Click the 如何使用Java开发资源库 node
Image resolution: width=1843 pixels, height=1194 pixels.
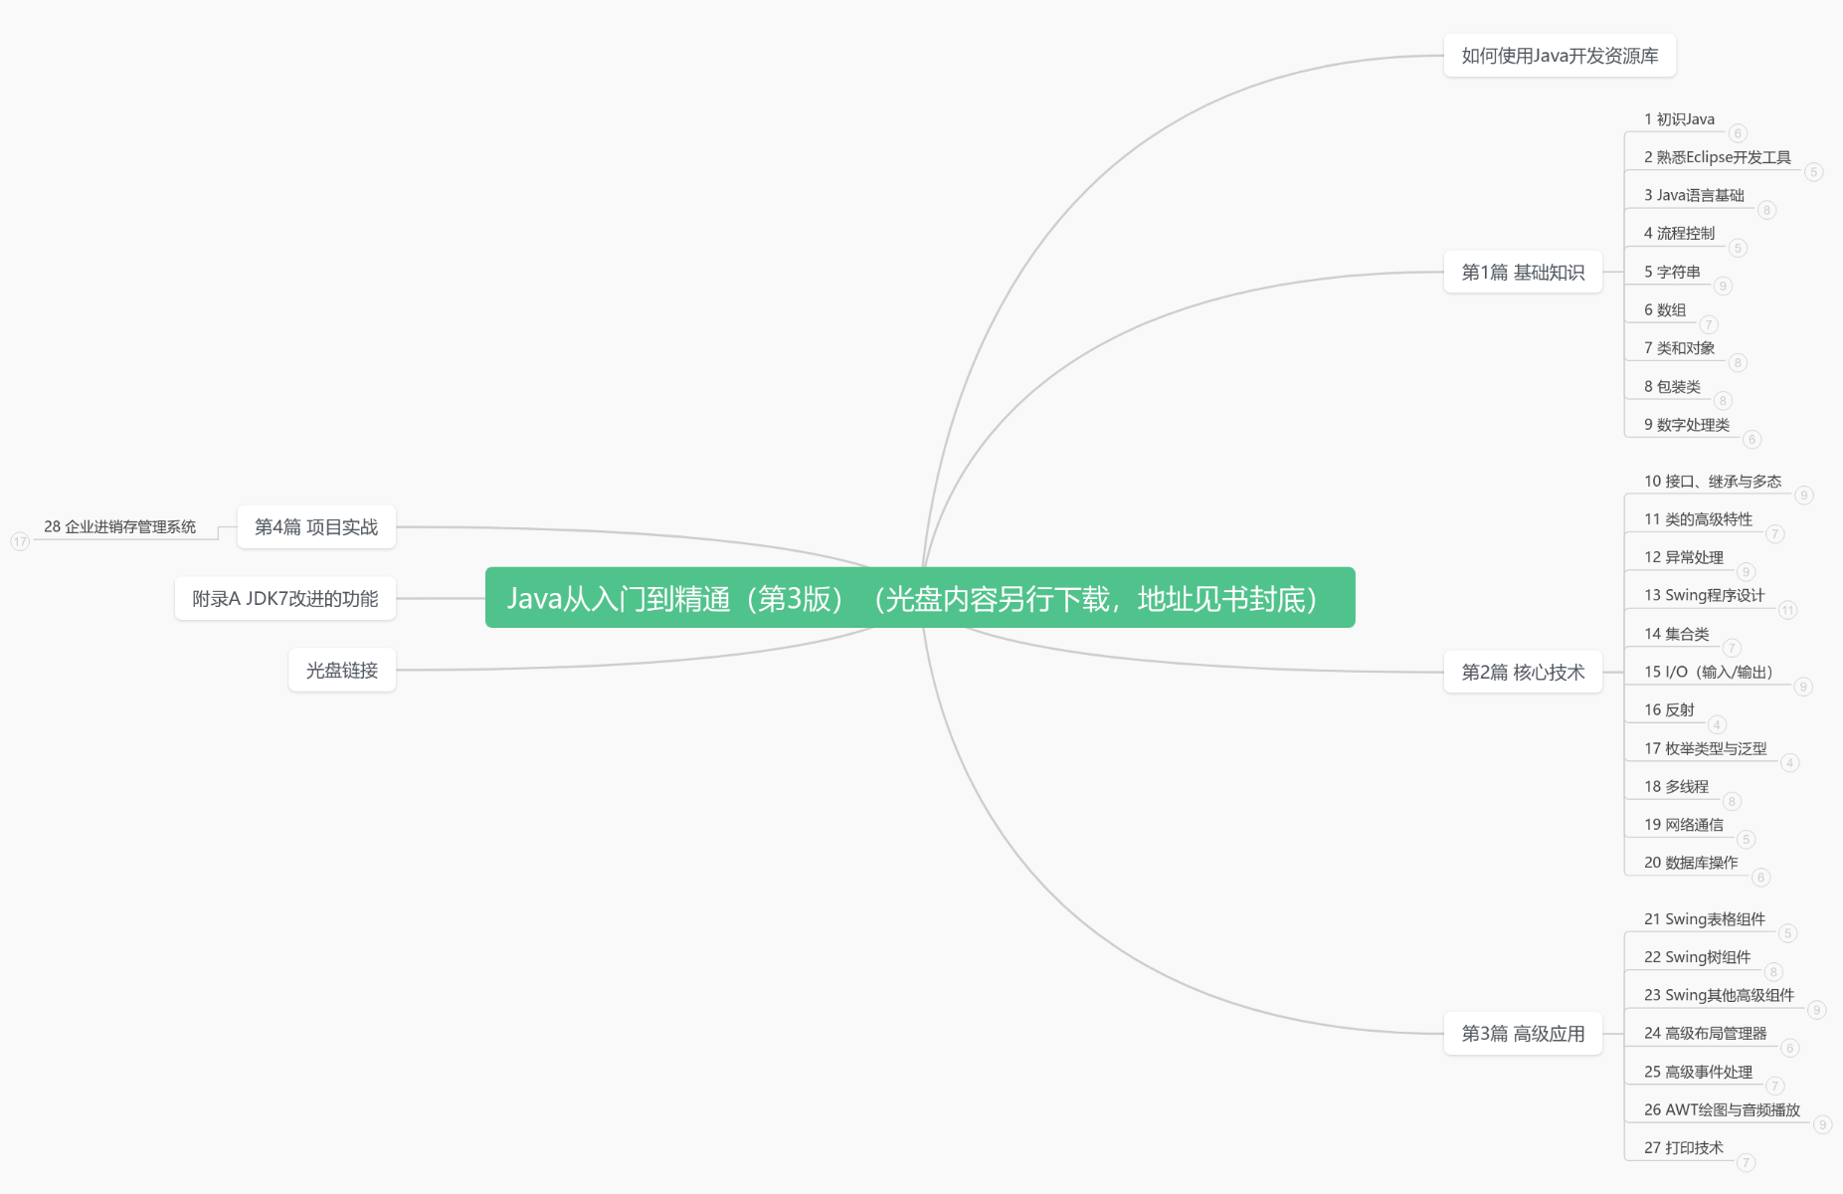coord(1559,57)
